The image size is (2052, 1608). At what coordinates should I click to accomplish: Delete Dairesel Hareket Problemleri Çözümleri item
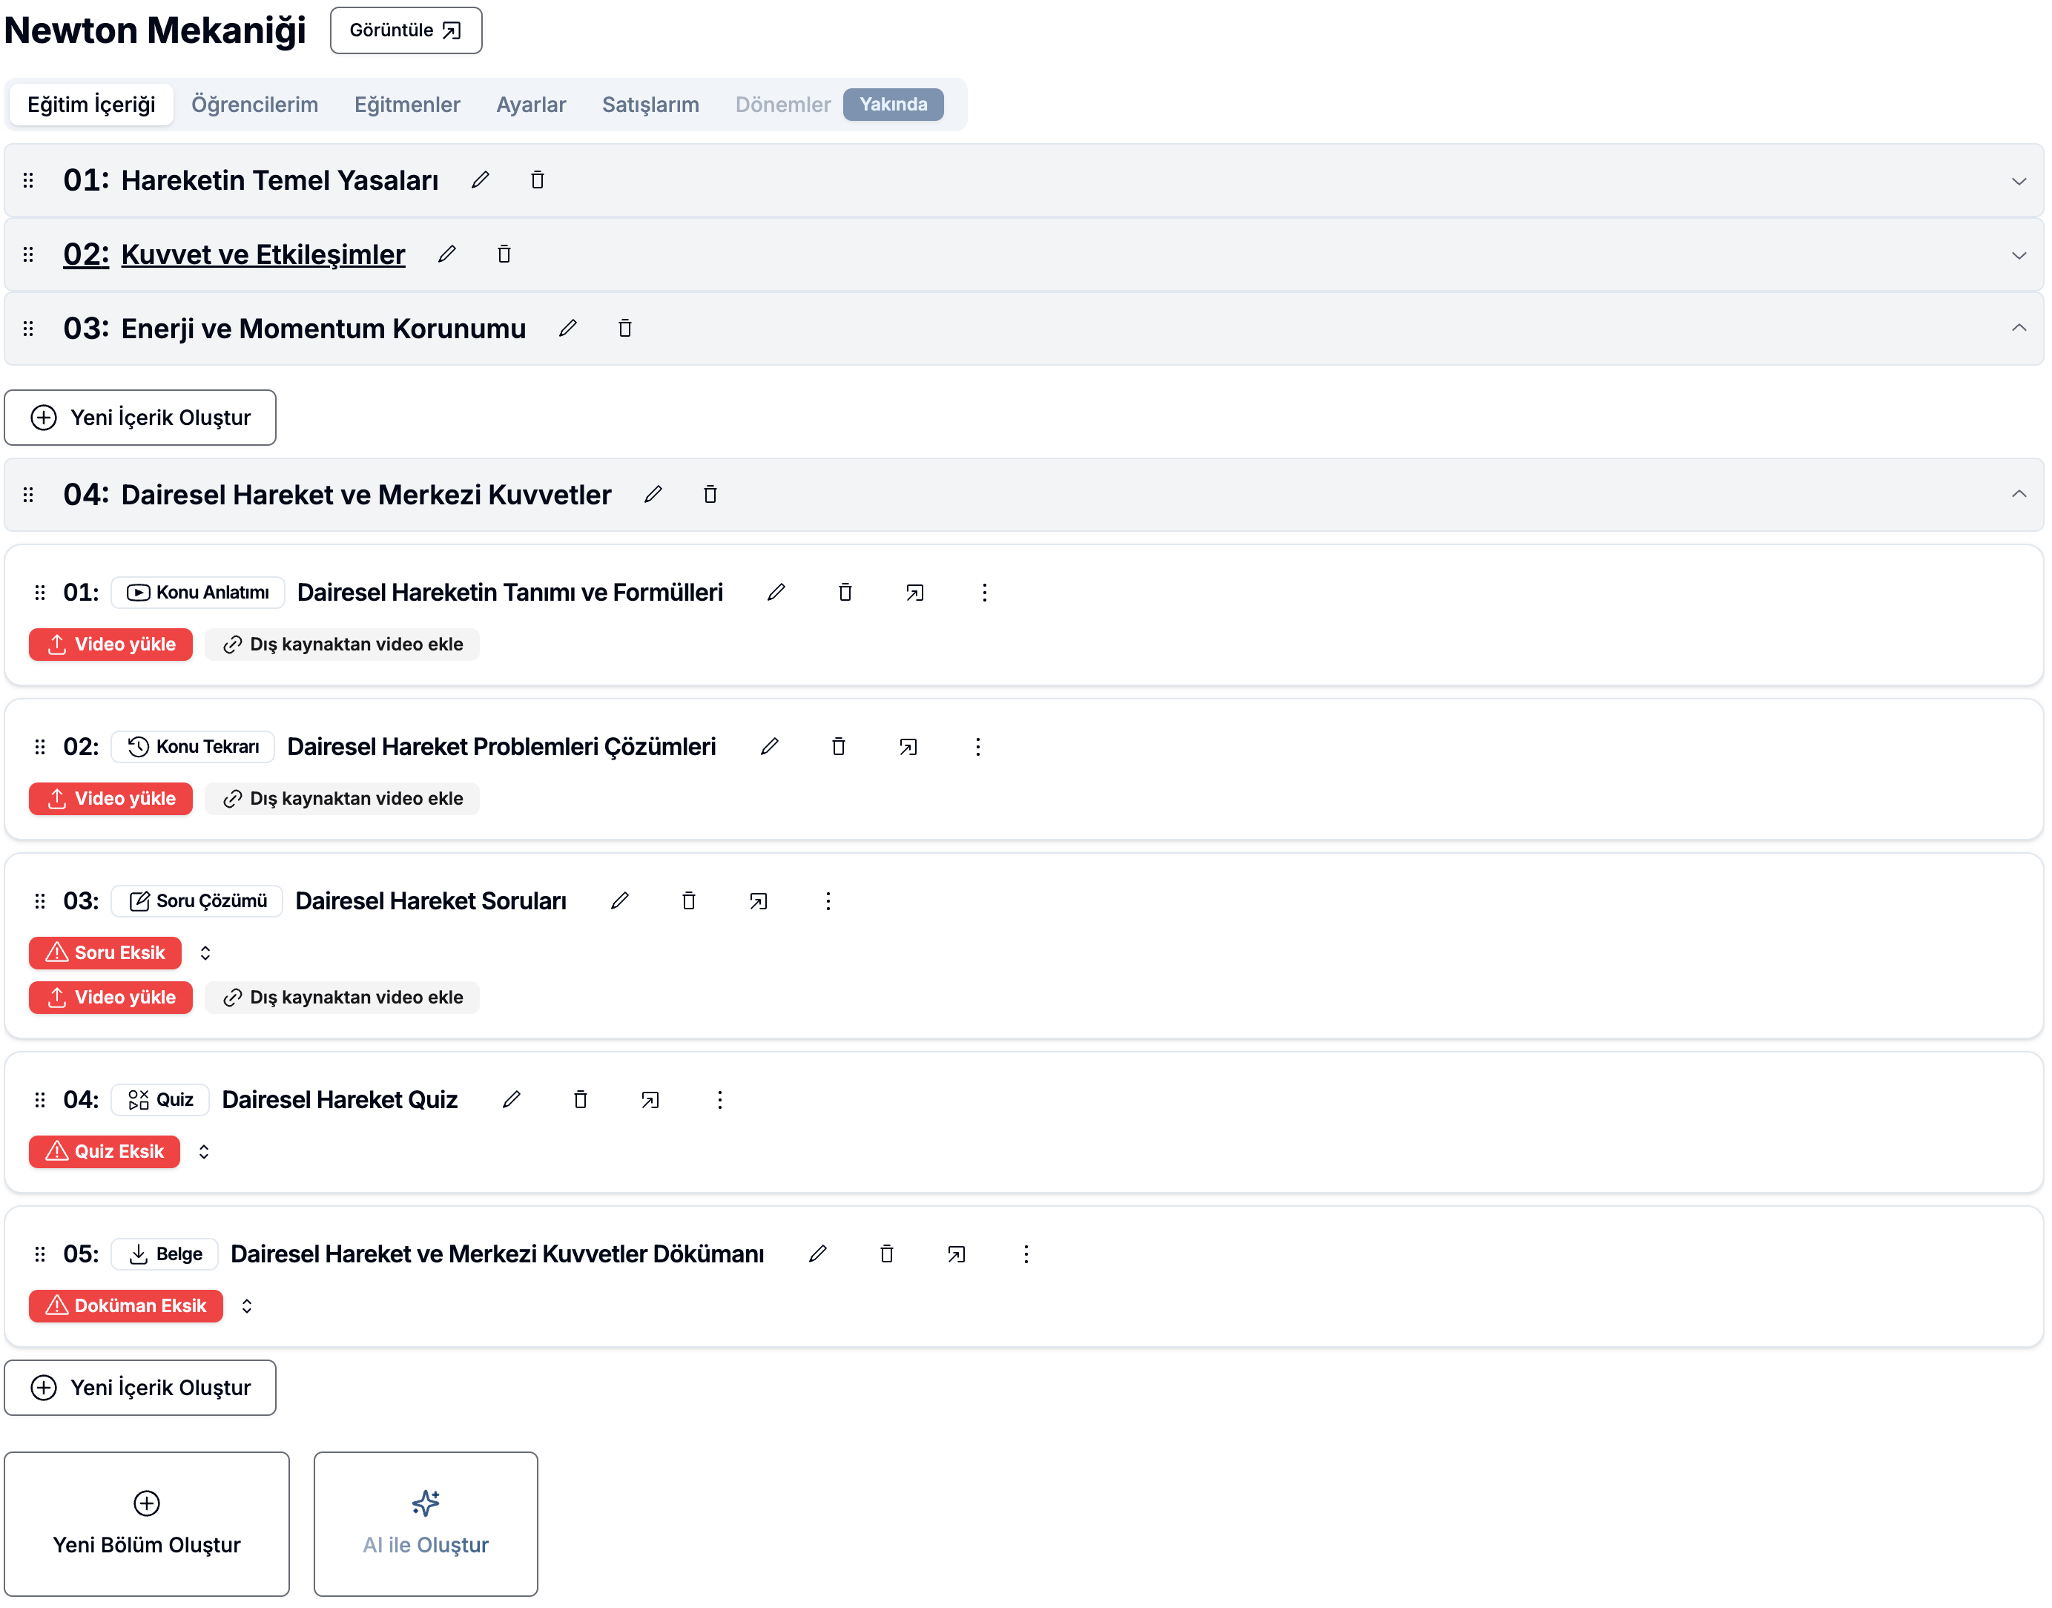pyautogui.click(x=839, y=747)
